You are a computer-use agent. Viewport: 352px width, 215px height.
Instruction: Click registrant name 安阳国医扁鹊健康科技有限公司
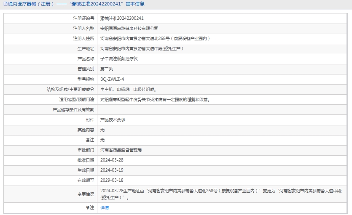[x=129, y=28]
